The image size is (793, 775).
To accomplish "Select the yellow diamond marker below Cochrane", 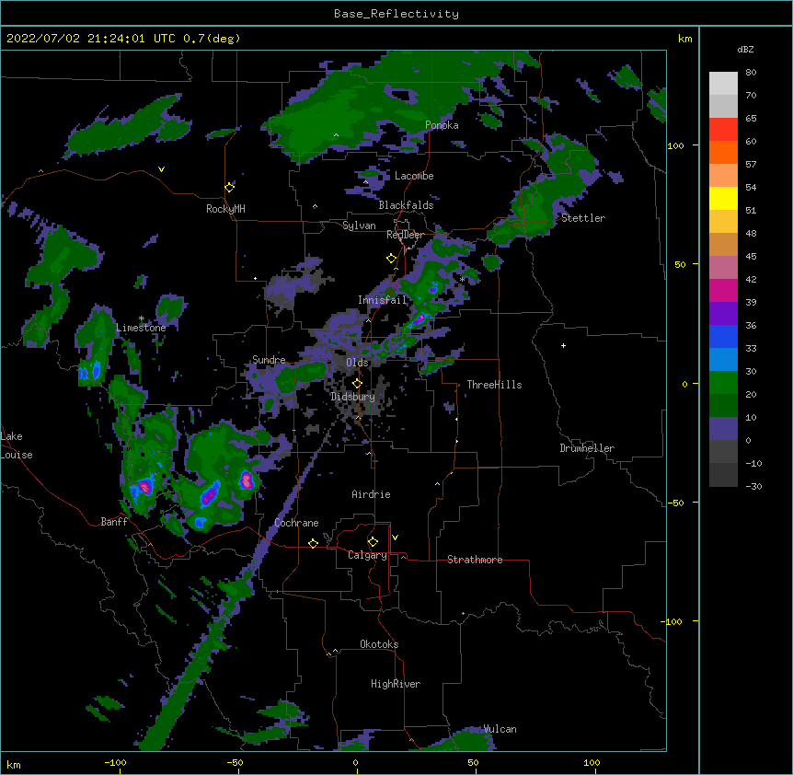I will [313, 543].
